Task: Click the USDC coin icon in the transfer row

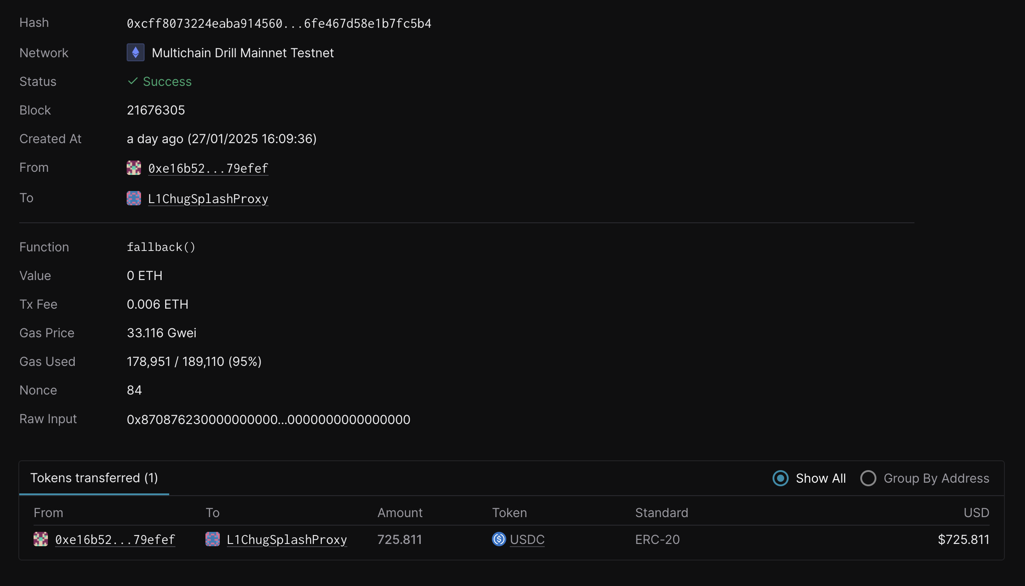Action: [x=499, y=539]
